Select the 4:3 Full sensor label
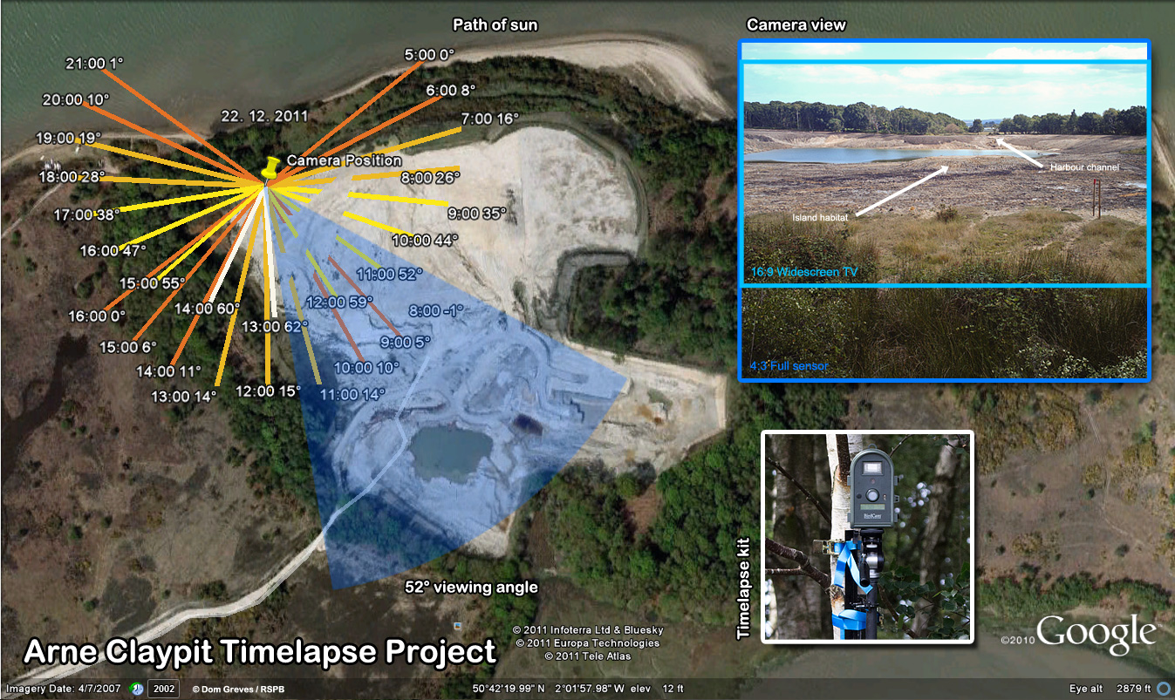 click(791, 365)
